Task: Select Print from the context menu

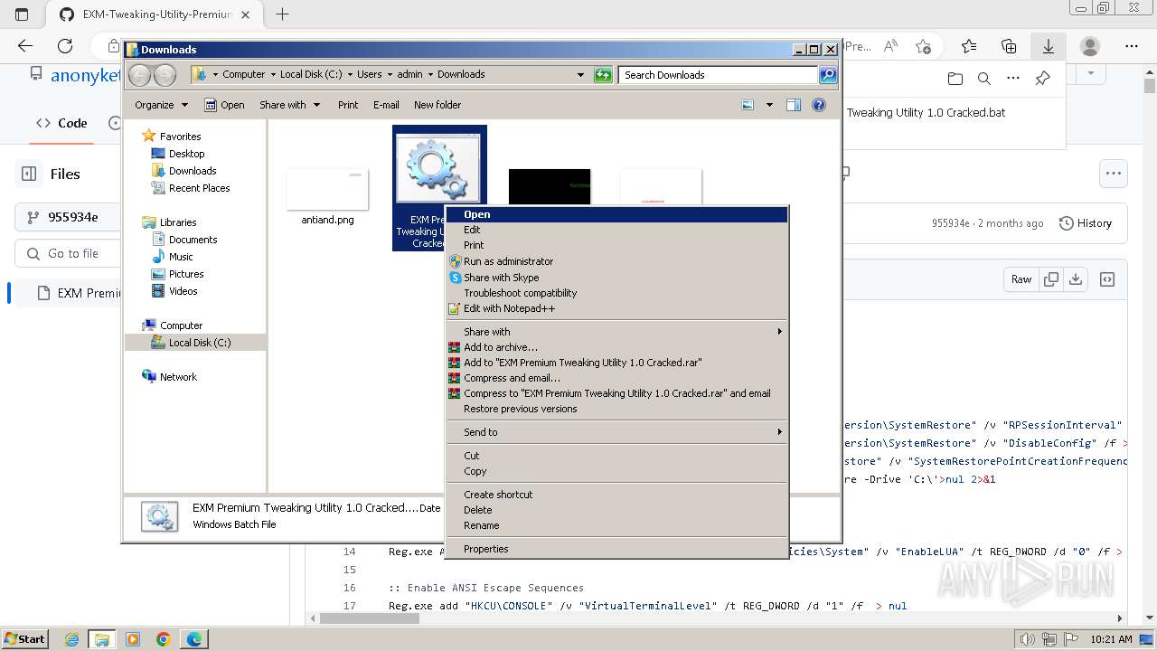Action: [x=617, y=245]
